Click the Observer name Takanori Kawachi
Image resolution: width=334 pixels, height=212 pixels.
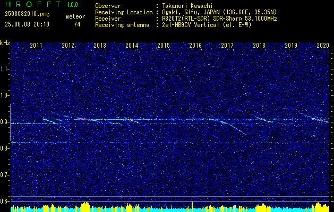186,6
